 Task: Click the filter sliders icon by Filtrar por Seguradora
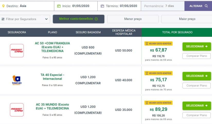click(x=3, y=19)
